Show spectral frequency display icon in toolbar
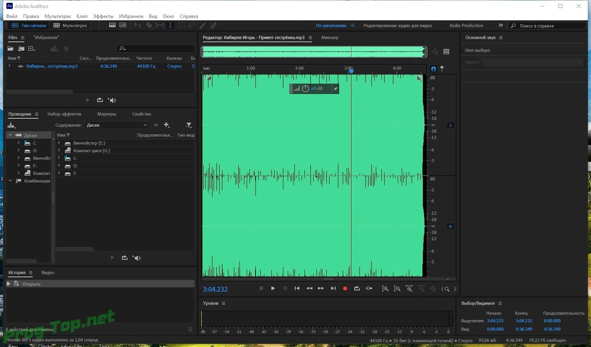 pos(112,25)
